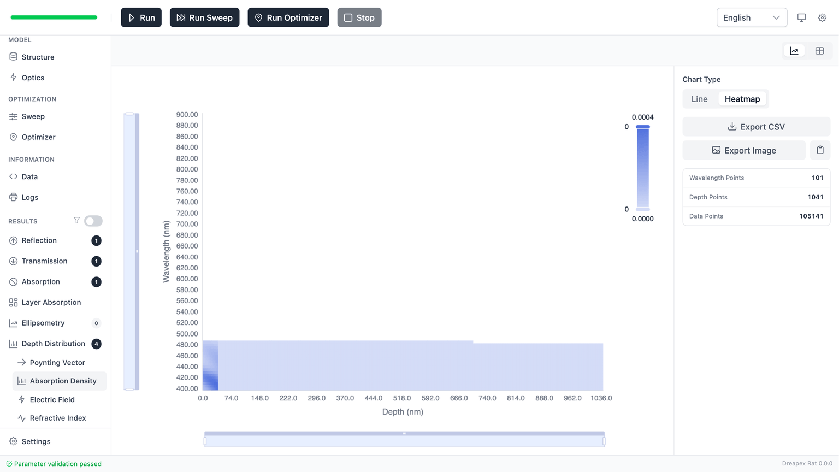Click the copy to clipboard icon
839x472 pixels.
click(x=820, y=150)
